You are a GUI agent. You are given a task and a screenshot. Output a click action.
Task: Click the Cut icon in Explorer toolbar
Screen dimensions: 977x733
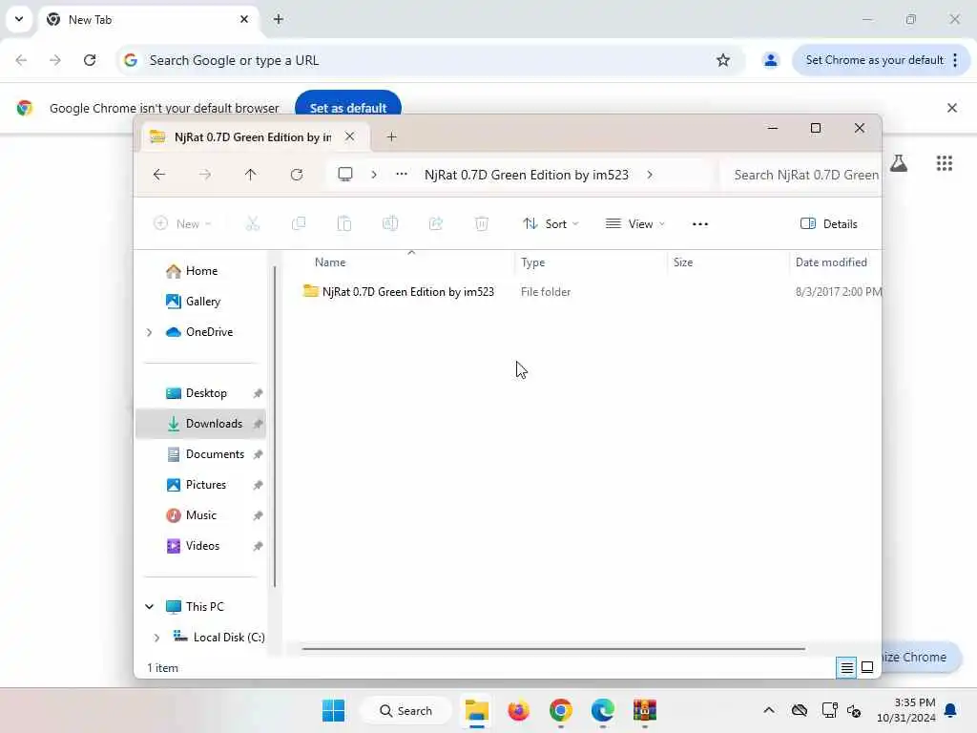(x=252, y=223)
